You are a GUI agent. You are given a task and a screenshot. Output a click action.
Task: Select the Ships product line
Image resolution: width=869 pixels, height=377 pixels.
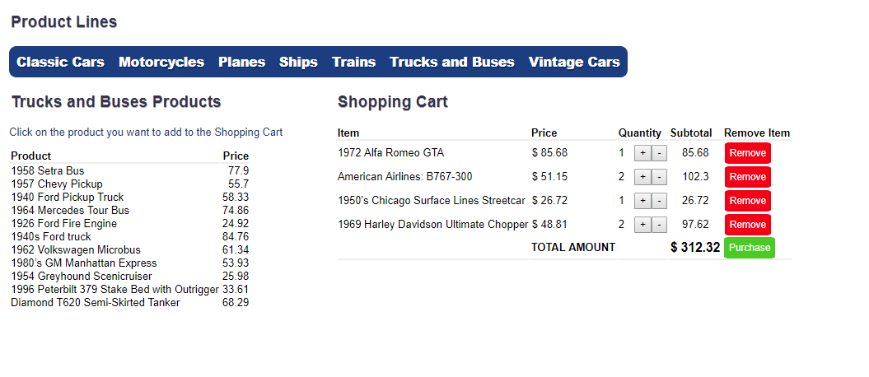click(x=298, y=62)
